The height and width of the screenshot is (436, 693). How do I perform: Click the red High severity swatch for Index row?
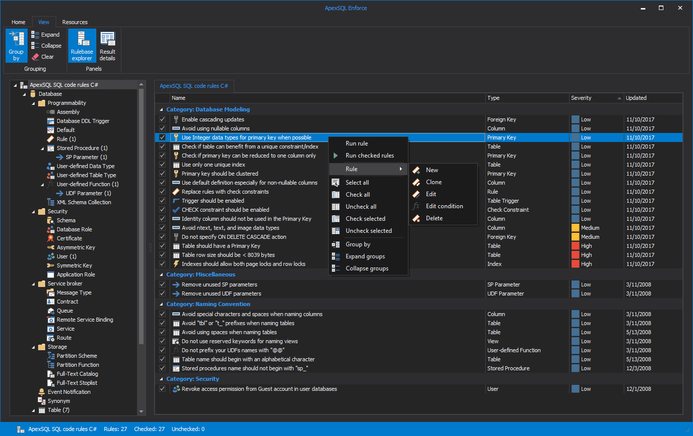(575, 264)
